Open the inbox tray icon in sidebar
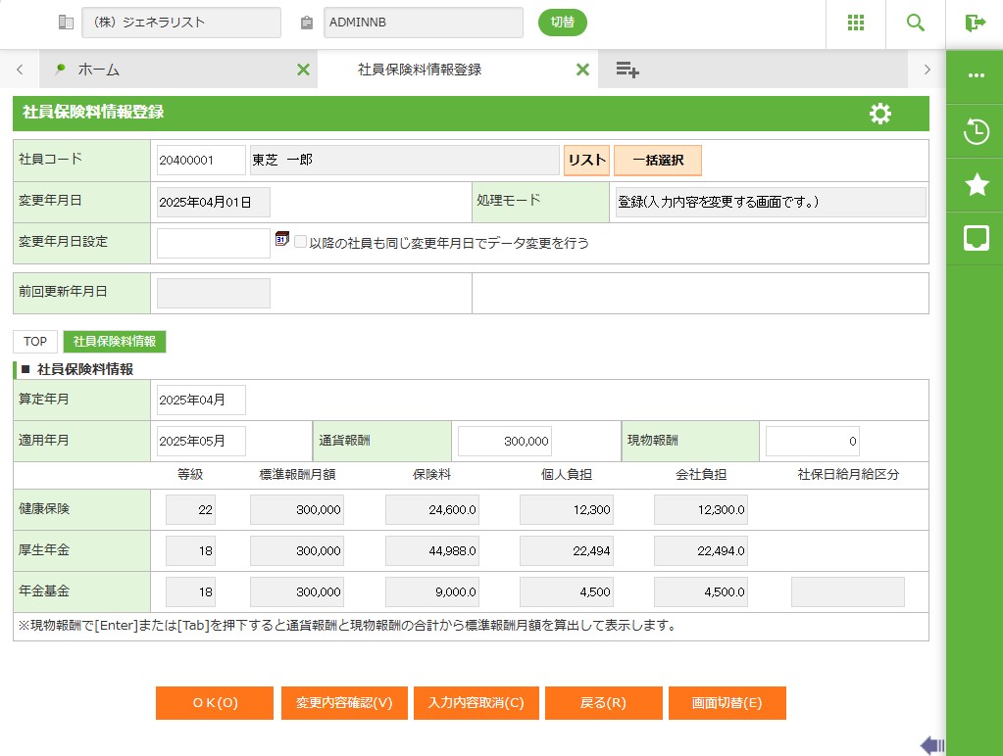Viewport: 1003px width, 756px height. click(976, 238)
